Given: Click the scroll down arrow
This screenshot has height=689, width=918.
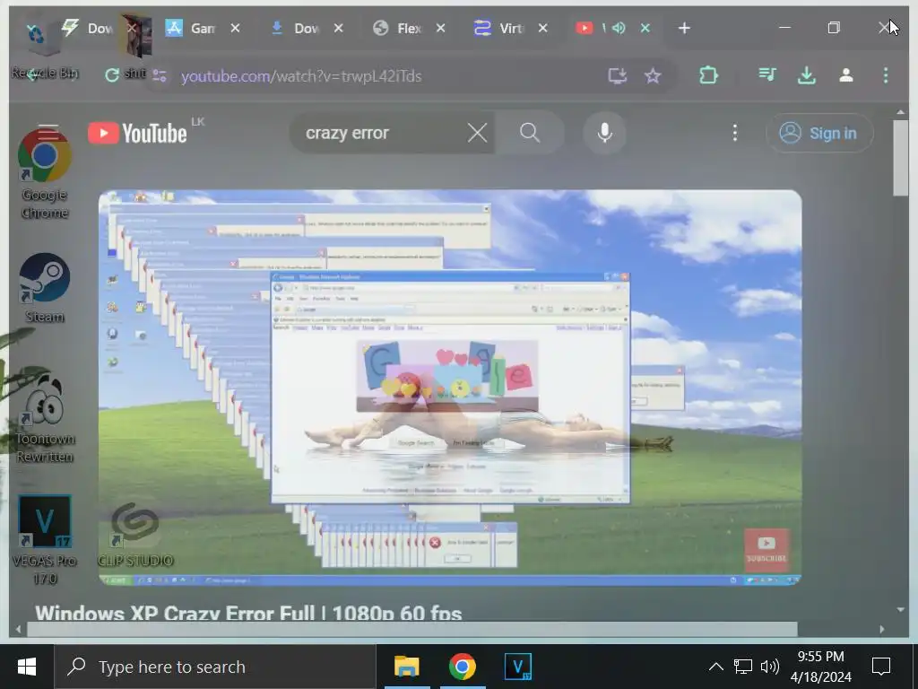Looking at the screenshot, I should [x=900, y=610].
